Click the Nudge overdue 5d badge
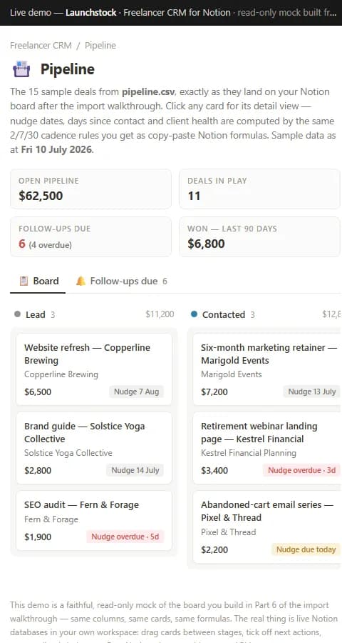Viewport: 342px width, 643px height. point(125,537)
